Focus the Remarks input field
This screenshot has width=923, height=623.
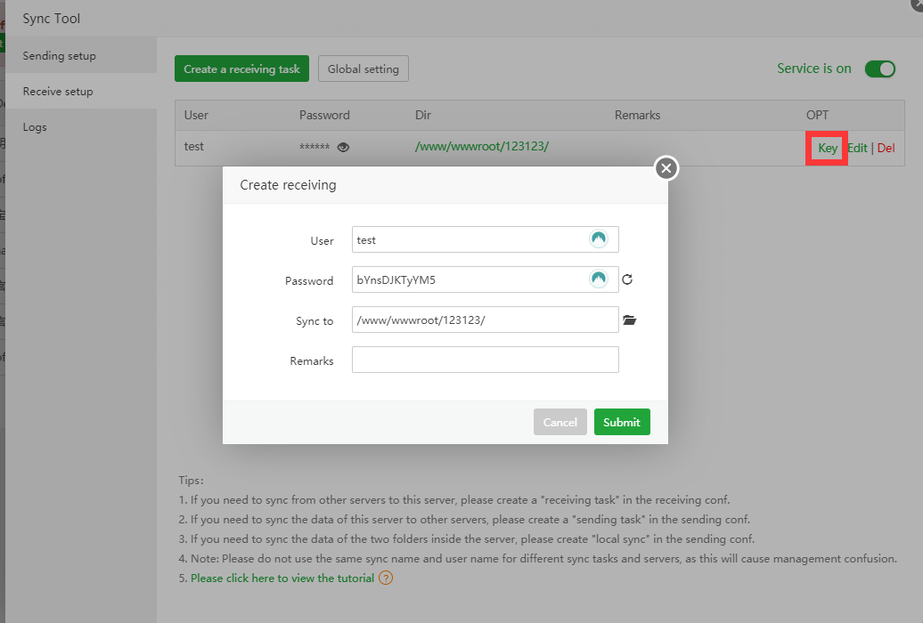(x=485, y=360)
